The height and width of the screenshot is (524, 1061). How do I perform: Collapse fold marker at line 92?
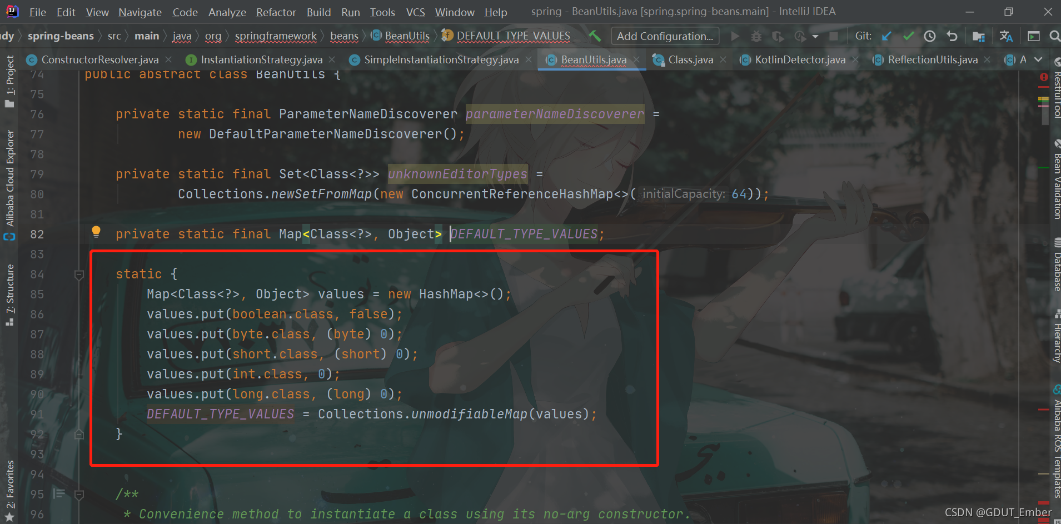tap(79, 435)
